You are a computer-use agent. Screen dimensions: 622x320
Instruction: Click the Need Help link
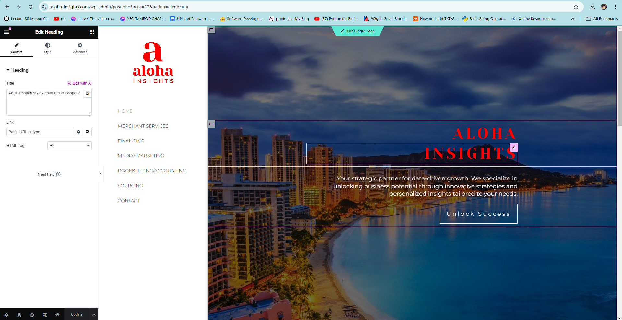click(x=49, y=174)
